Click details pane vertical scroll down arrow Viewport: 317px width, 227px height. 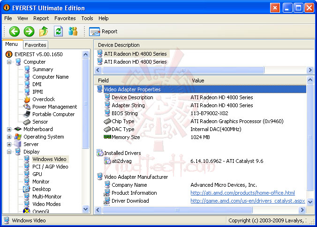[310, 201]
